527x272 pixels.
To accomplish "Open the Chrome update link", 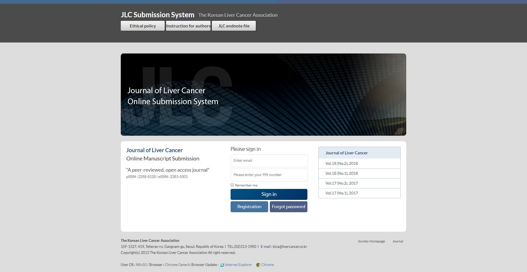I will click(x=267, y=265).
